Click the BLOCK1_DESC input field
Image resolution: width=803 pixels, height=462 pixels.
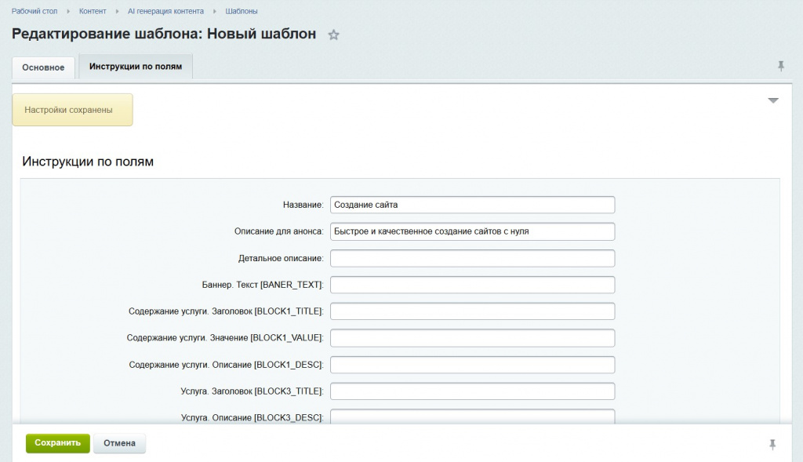tap(472, 365)
